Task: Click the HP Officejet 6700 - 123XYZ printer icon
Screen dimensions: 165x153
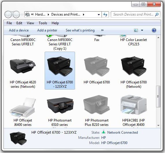Action: click(x=60, y=66)
